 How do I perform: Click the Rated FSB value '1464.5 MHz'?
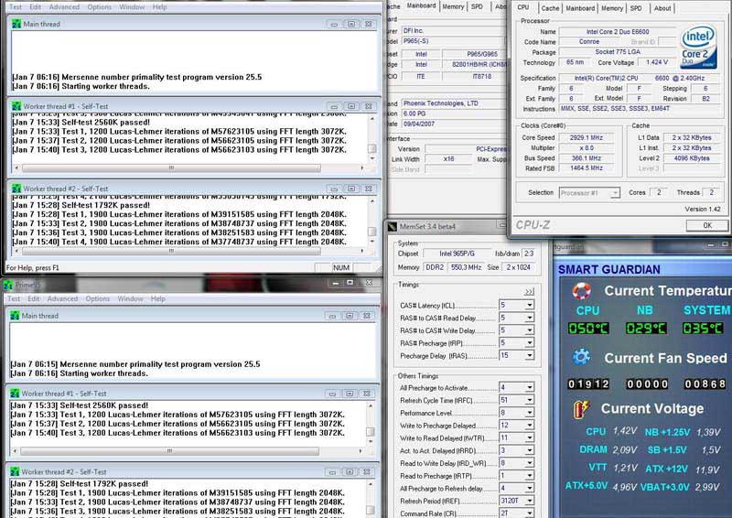click(587, 168)
